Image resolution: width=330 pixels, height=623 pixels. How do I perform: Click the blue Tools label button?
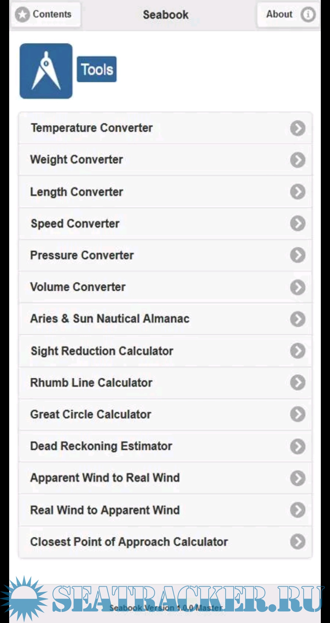(97, 69)
